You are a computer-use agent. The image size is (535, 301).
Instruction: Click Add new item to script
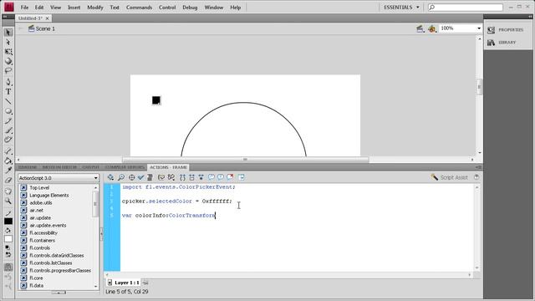(x=110, y=177)
